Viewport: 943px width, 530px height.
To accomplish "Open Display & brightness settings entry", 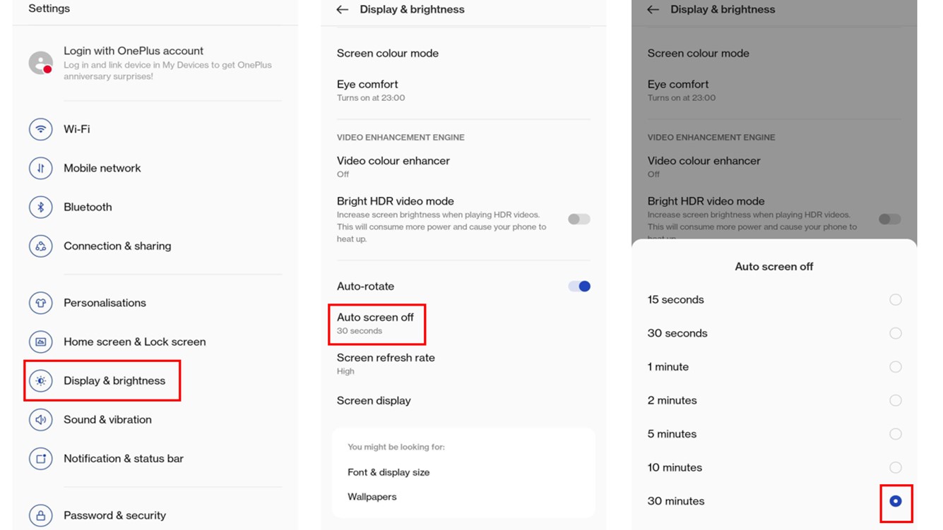I will coord(114,380).
